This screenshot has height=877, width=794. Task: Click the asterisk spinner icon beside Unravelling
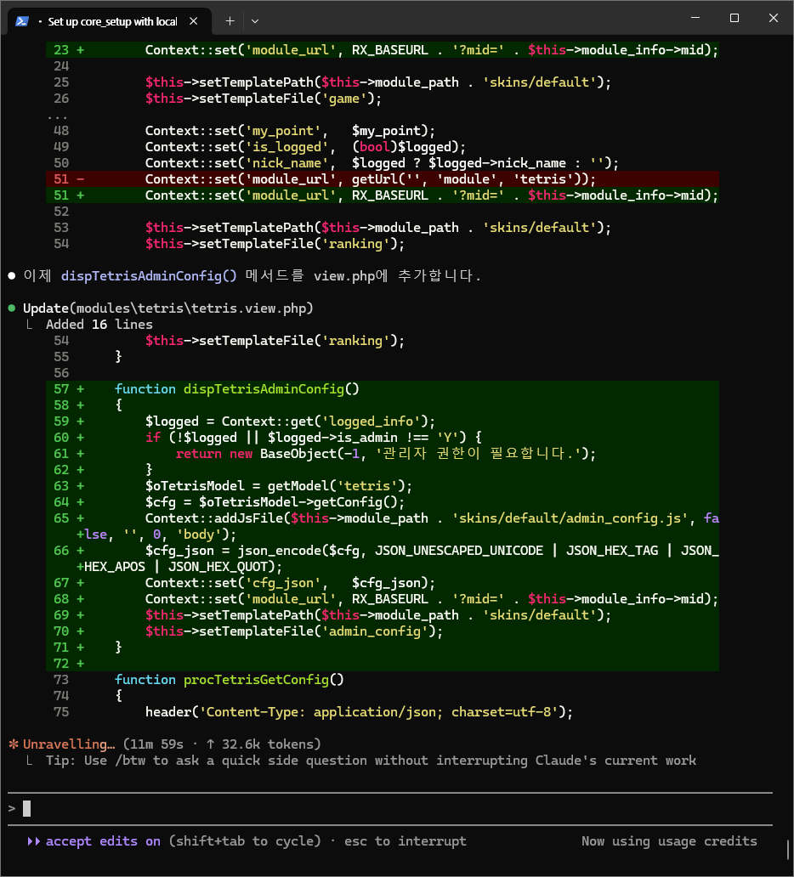pyautogui.click(x=14, y=744)
